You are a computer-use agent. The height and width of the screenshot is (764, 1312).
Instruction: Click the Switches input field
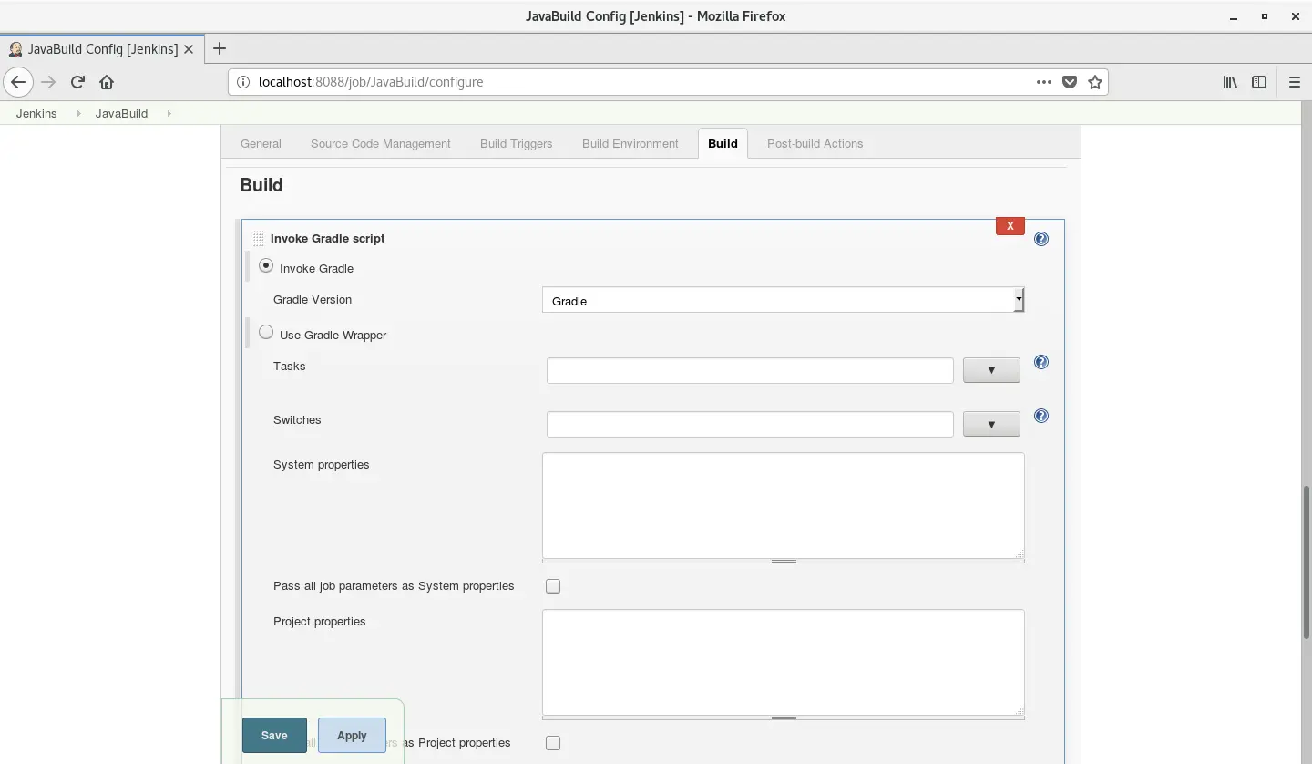click(x=750, y=424)
